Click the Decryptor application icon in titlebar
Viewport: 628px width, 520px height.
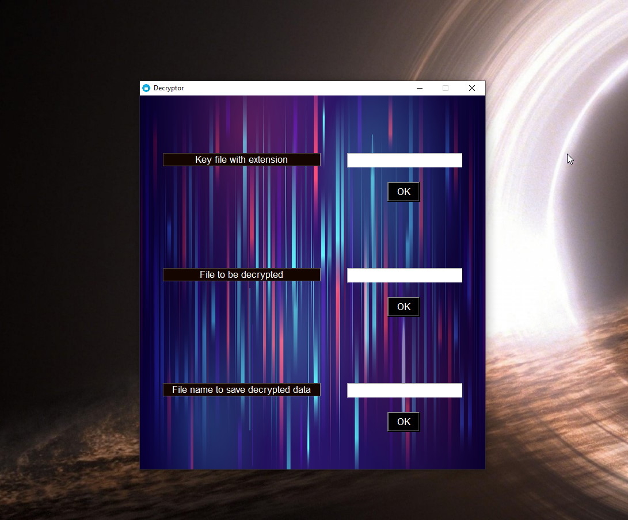click(x=146, y=88)
